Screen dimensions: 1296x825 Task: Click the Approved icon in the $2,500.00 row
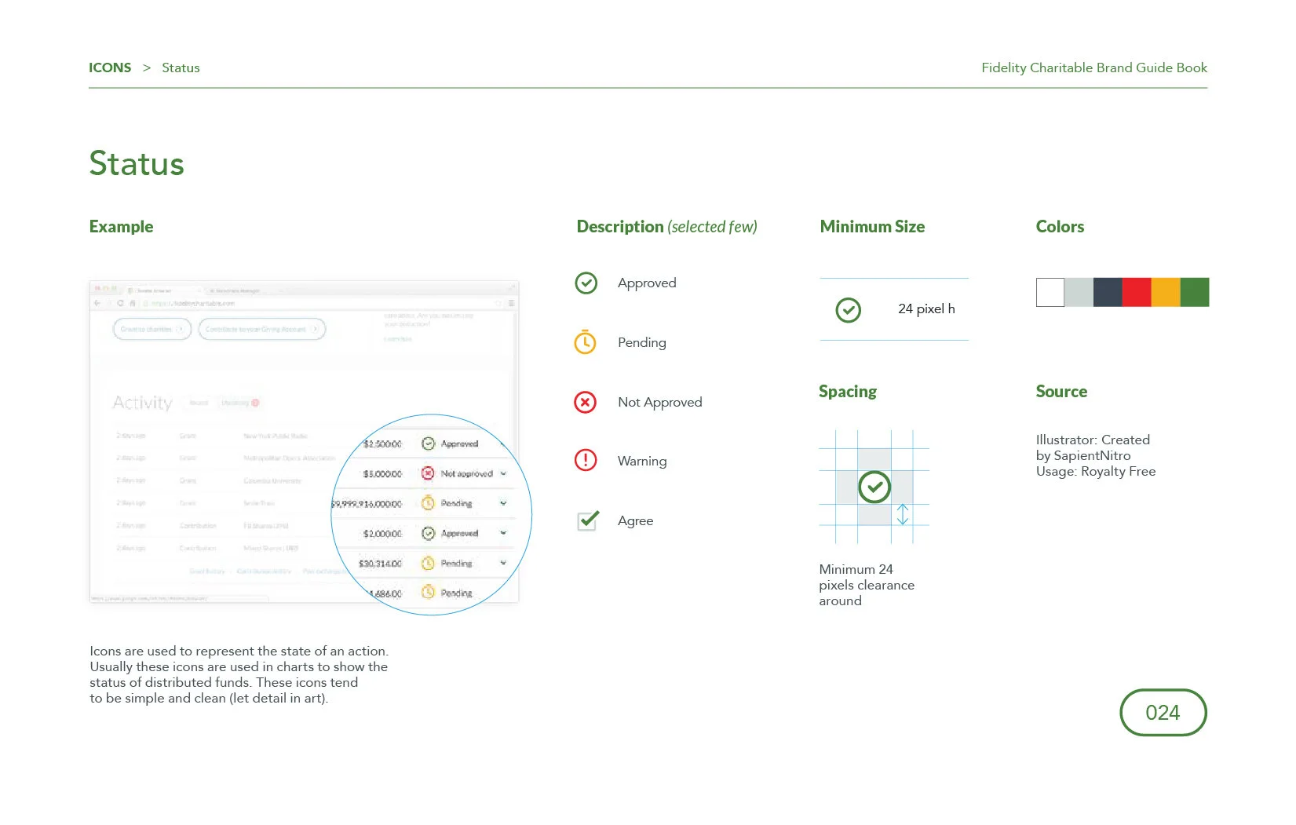[x=428, y=444]
